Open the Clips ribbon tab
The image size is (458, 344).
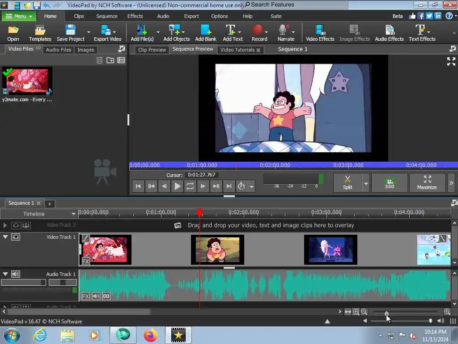[79, 16]
